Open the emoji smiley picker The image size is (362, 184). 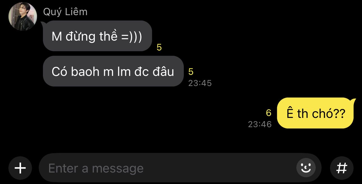[x=306, y=168]
